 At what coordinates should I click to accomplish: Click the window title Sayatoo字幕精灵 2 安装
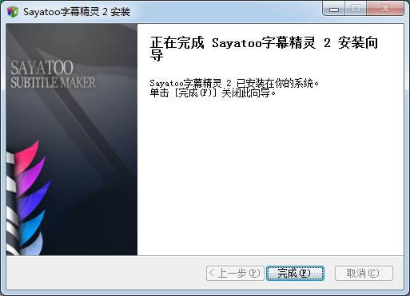tap(77, 12)
